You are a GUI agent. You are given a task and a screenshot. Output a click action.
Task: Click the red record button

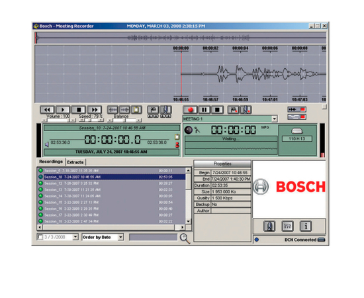point(191,110)
